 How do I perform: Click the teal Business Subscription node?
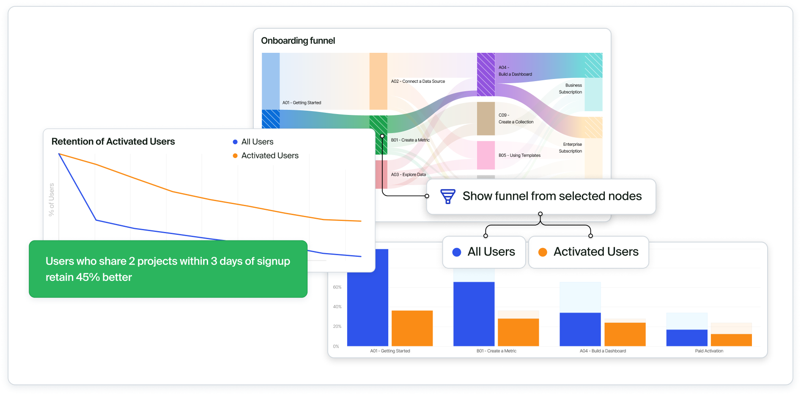pyautogui.click(x=593, y=94)
